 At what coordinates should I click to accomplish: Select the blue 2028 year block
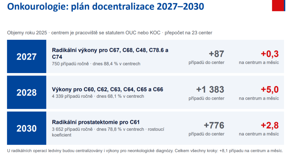tap(26, 92)
